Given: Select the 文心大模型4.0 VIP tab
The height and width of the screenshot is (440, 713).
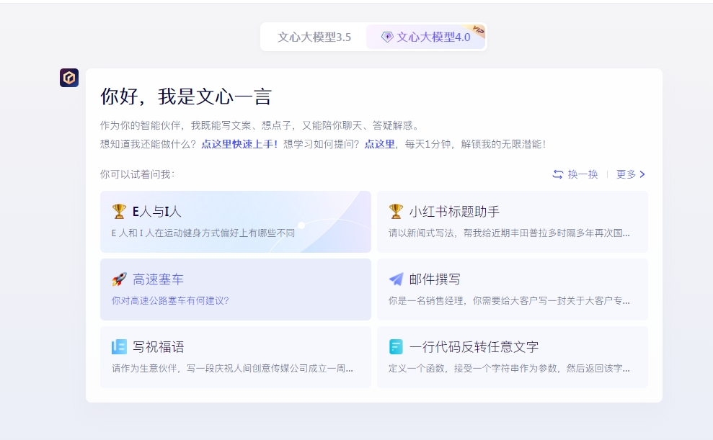Looking at the screenshot, I should (433, 37).
